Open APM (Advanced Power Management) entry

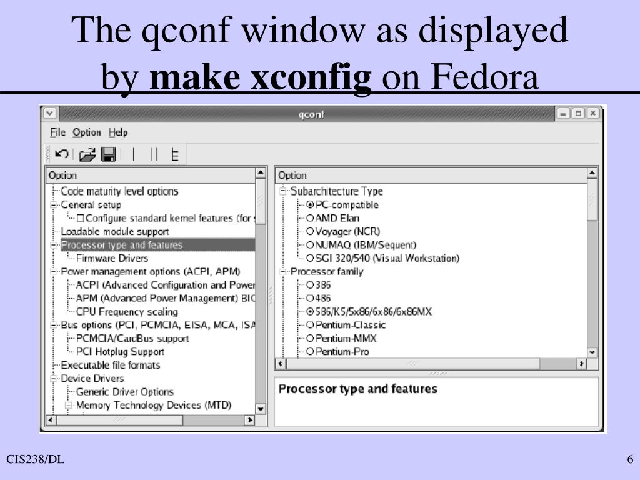[x=165, y=298]
